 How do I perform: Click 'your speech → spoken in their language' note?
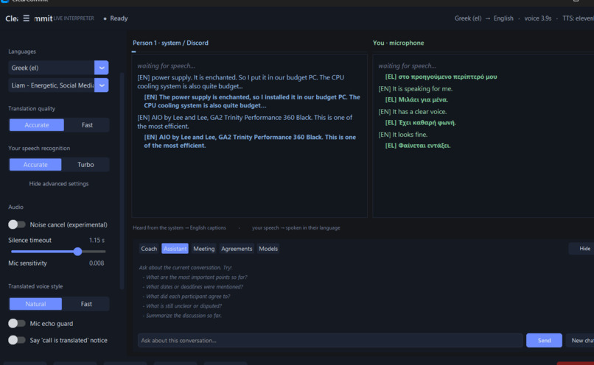296,227
